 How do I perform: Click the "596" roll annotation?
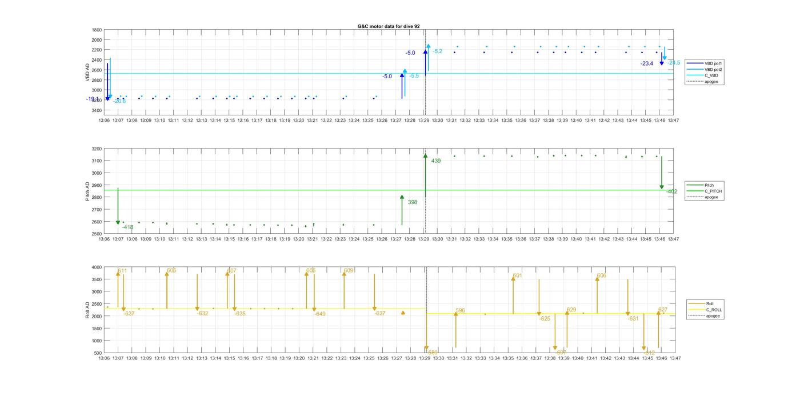(460, 311)
